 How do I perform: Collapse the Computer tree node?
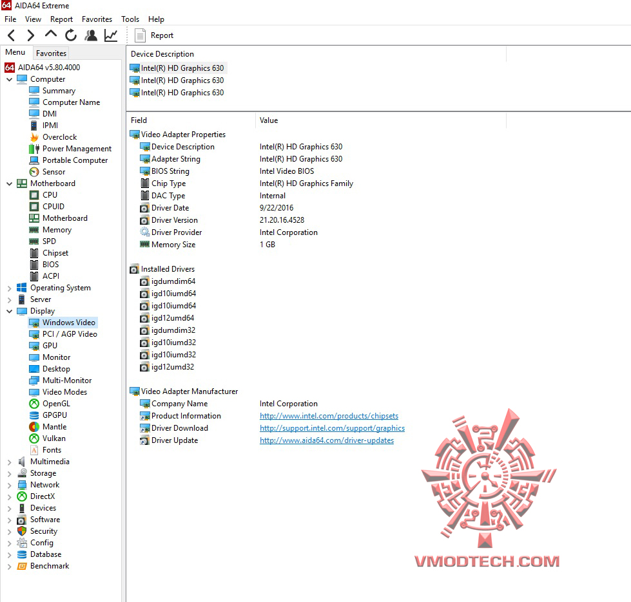click(10, 80)
